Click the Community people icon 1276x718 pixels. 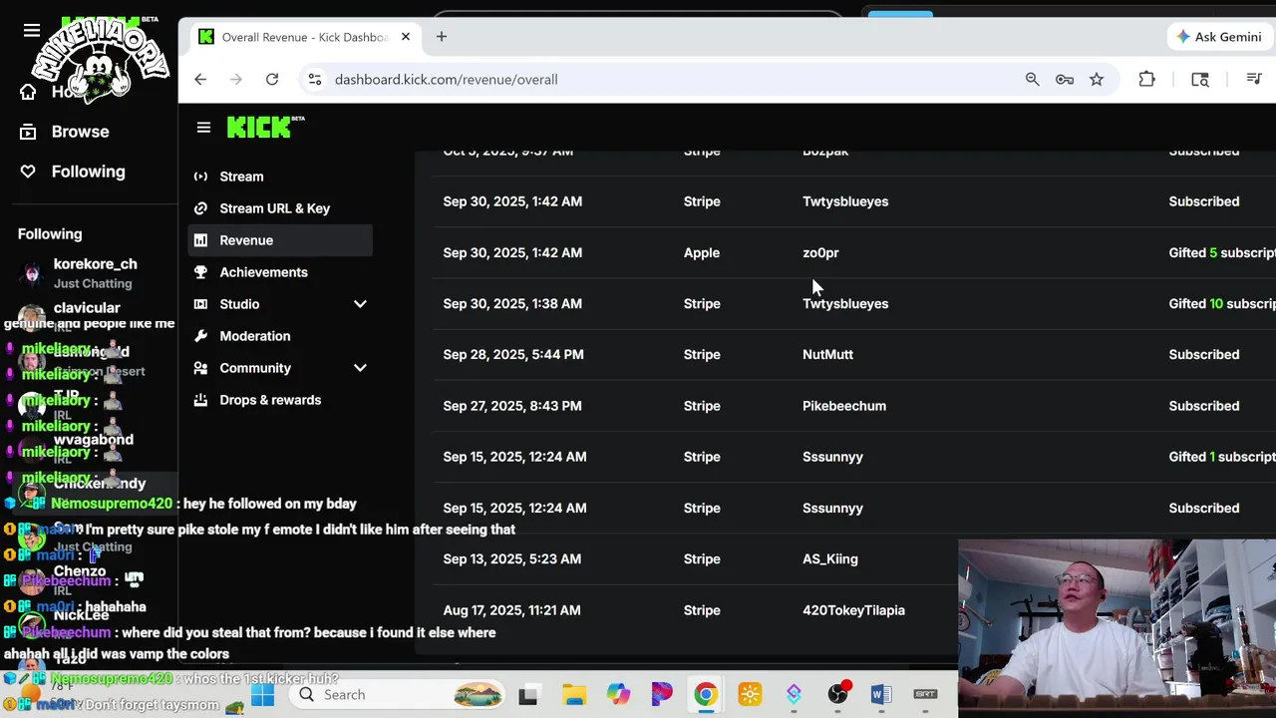tap(200, 368)
